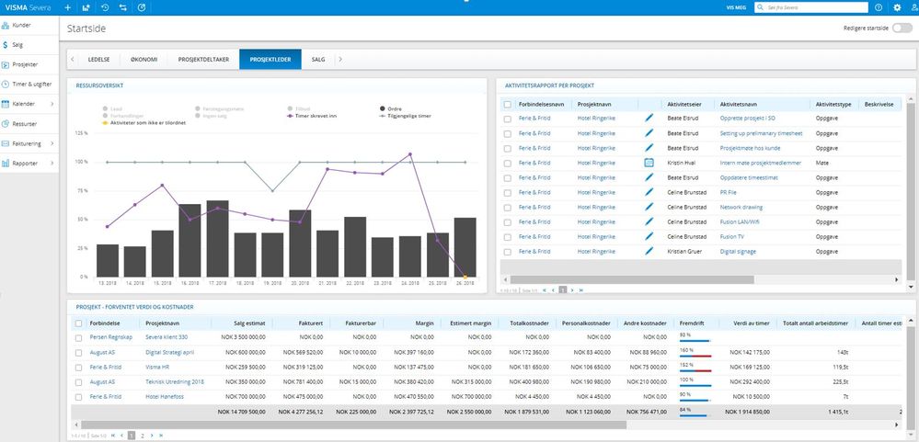
Task: Switch to the ØKONOMI tab
Action: click(144, 59)
